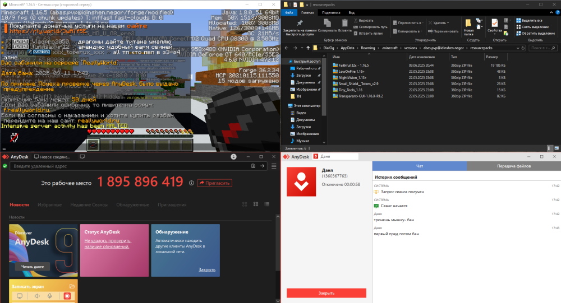Click Снять выделение in Explorer ribbon
The height and width of the screenshot is (303, 561).
click(532, 27)
